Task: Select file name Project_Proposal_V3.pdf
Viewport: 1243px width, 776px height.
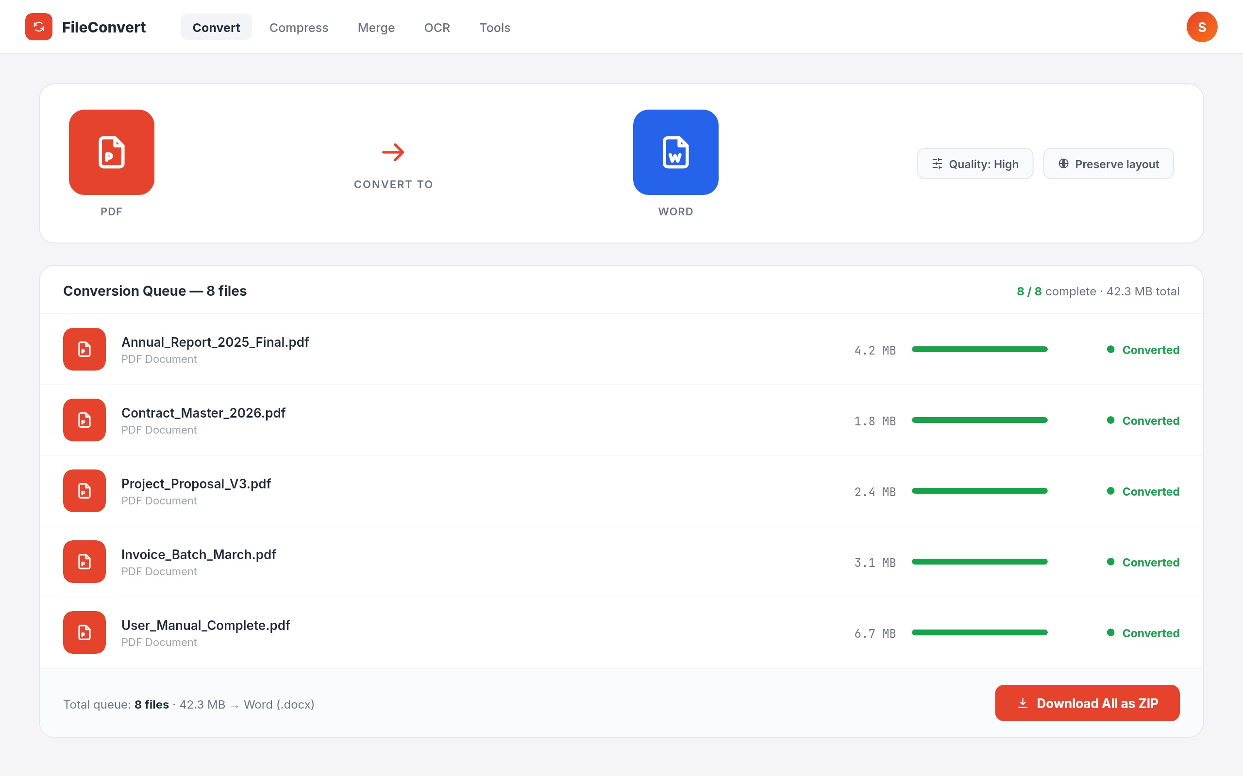Action: click(196, 484)
